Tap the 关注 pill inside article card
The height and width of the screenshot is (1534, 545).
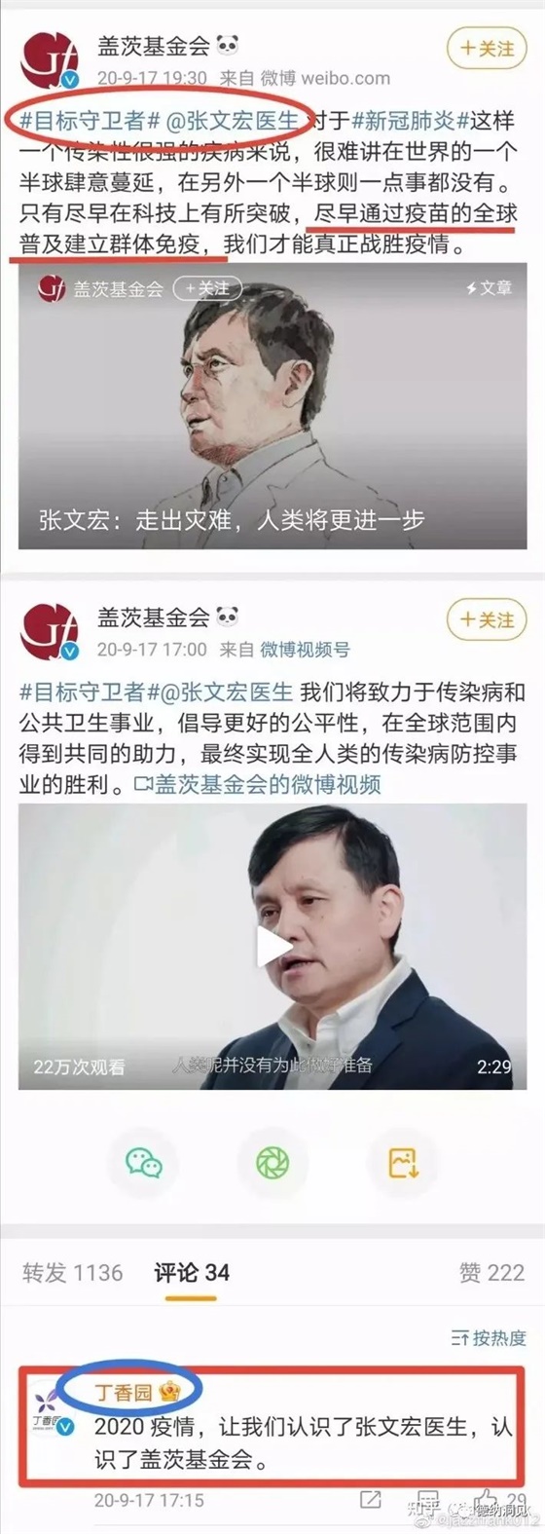[207, 288]
